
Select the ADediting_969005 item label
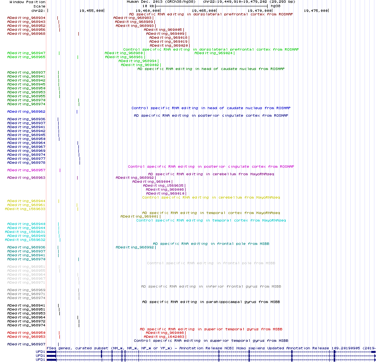point(163,30)
